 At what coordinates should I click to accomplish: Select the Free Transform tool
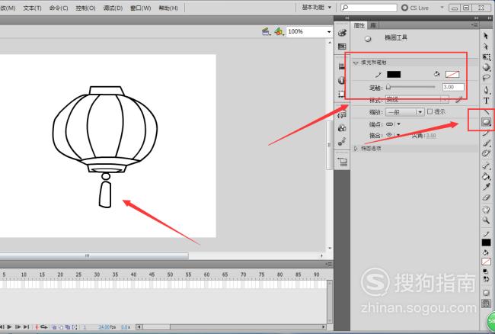[486, 57]
